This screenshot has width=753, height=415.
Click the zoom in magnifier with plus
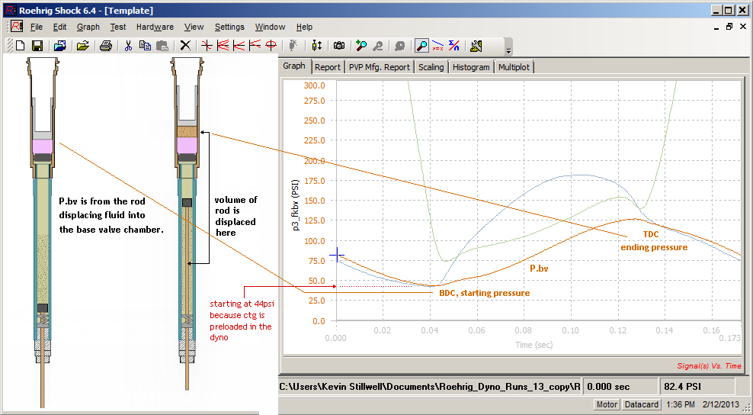[361, 46]
